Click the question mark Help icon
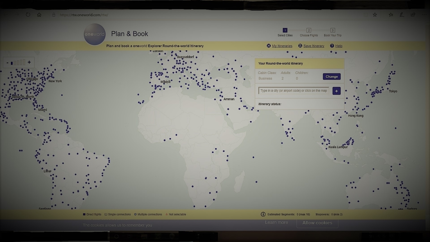The width and height of the screenshot is (430, 242). point(332,46)
